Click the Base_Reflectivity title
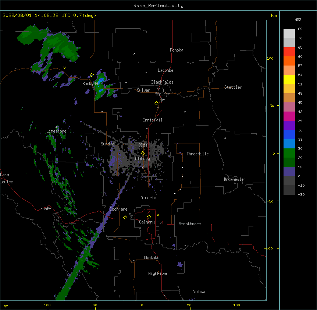This screenshot has width=317, height=310. [x=158, y=6]
